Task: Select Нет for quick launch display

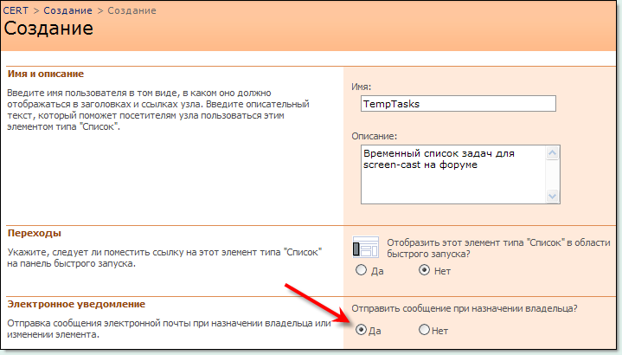Action: click(424, 270)
